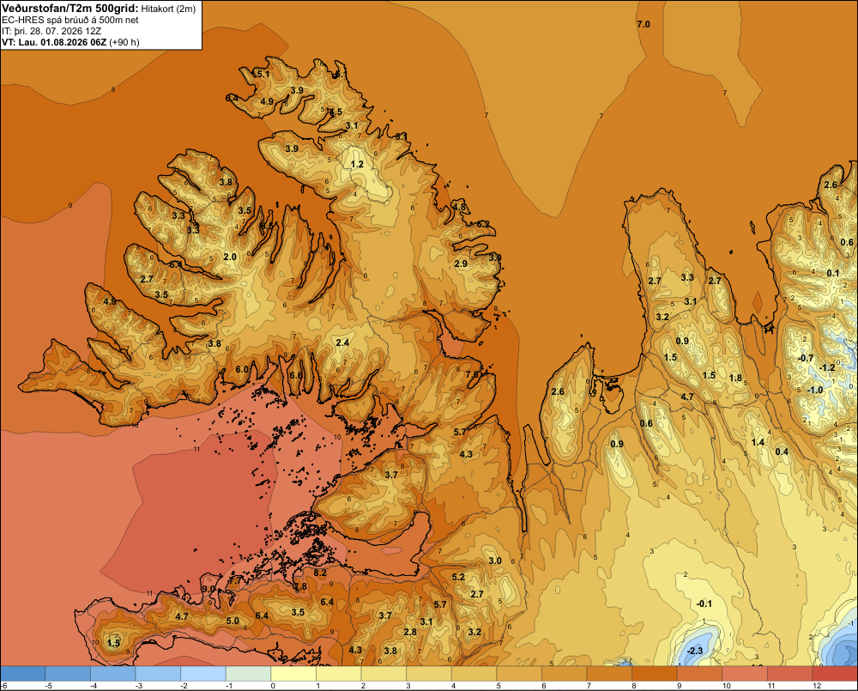The width and height of the screenshot is (858, 691).
Task: Click the '-2.3' temperature value on the map
Action: point(694,651)
